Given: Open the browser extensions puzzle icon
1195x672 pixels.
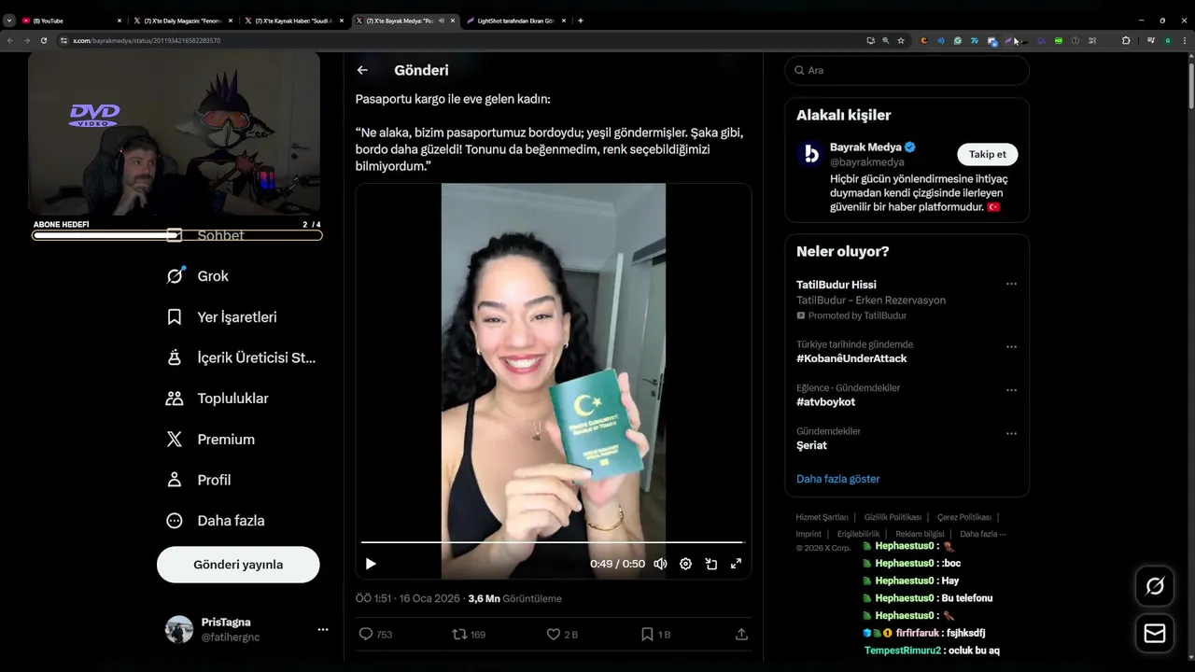Looking at the screenshot, I should (1126, 40).
